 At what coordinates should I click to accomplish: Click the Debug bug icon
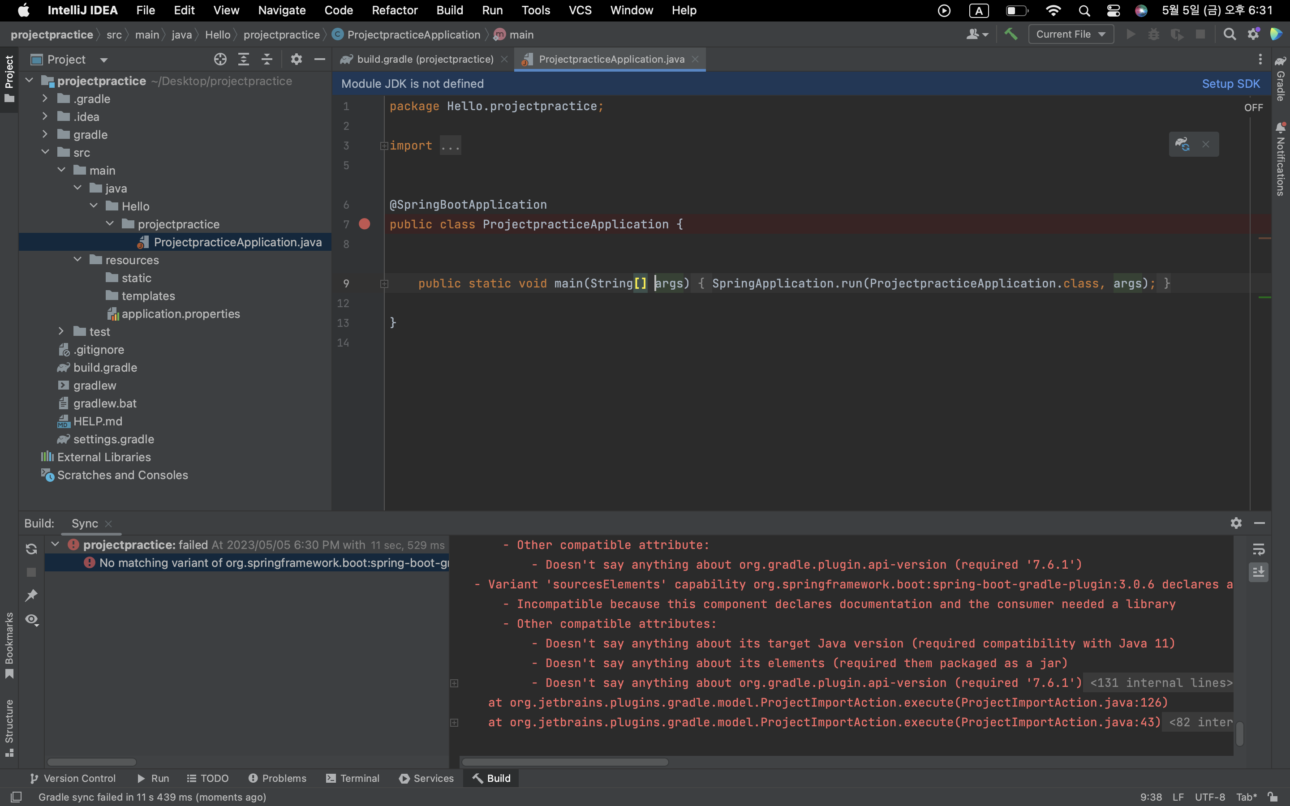(x=1153, y=34)
